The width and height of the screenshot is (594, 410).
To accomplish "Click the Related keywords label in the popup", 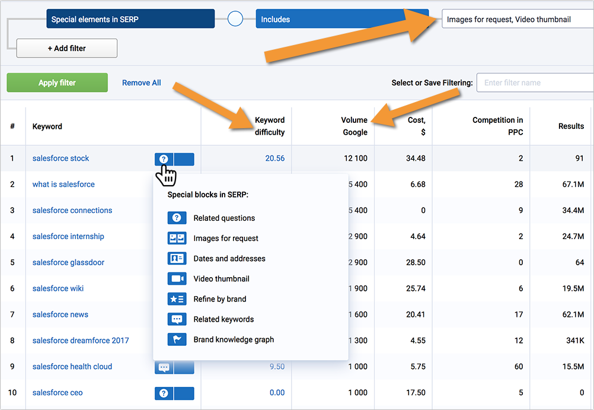I will [223, 319].
